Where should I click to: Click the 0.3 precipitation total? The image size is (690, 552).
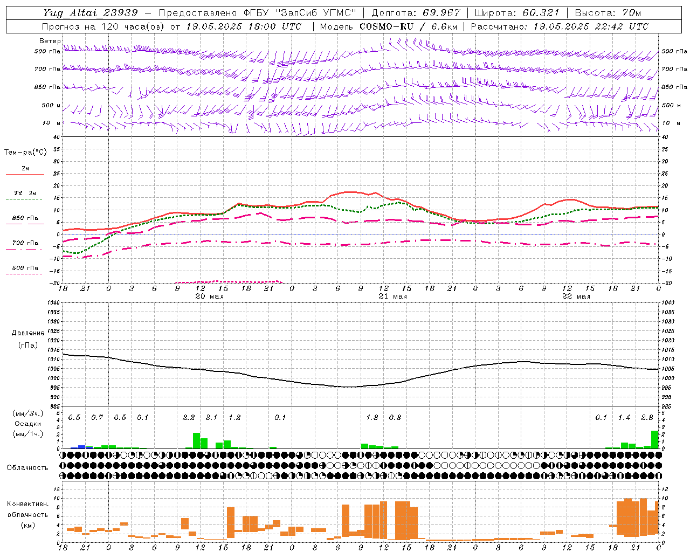click(395, 418)
